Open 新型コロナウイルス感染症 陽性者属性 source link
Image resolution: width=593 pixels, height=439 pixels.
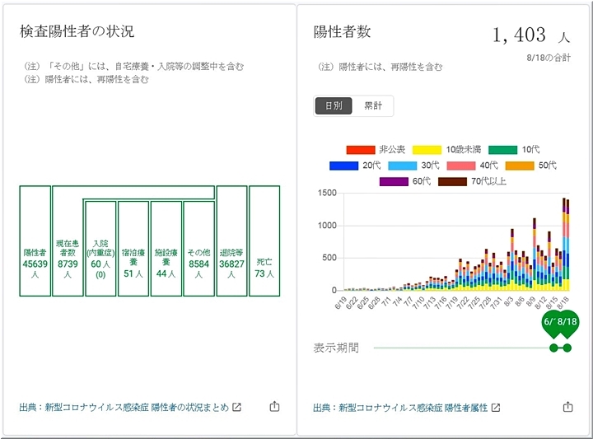[x=400, y=408]
